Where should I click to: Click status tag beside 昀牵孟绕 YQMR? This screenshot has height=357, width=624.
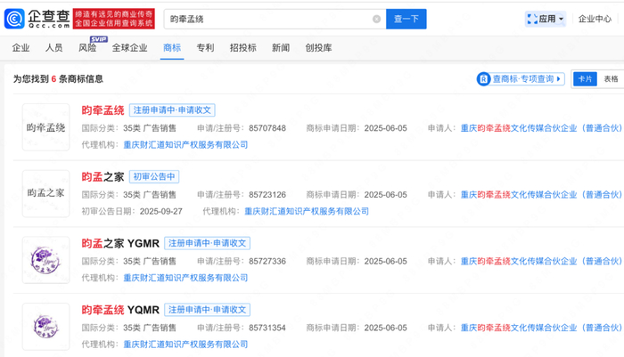[207, 309]
